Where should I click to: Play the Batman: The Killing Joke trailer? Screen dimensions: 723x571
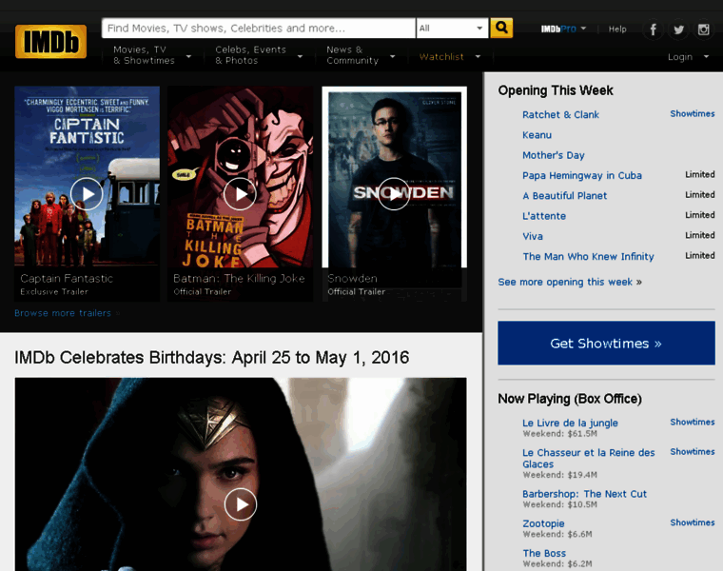point(240,194)
